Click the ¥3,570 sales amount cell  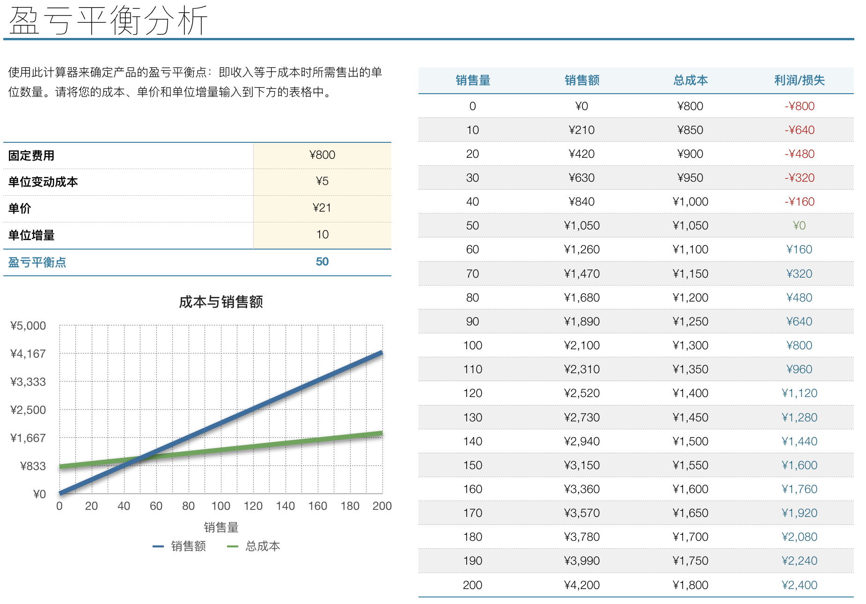(x=582, y=513)
